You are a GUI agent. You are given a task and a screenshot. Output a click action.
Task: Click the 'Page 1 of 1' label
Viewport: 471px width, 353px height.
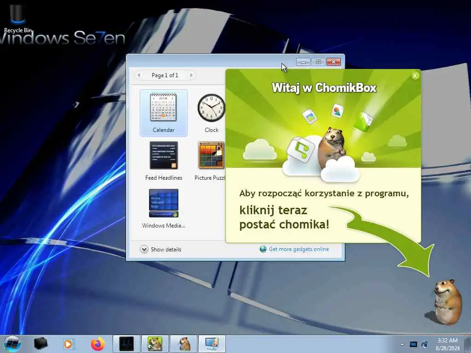tap(165, 75)
